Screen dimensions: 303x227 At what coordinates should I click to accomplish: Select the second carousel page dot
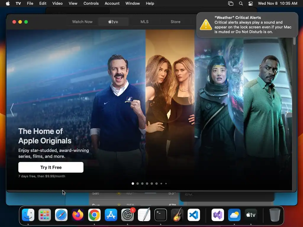click(x=138, y=184)
